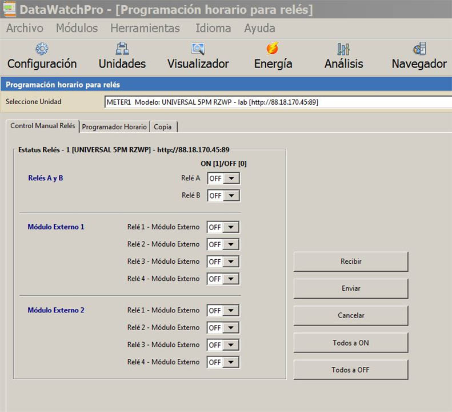Screen dimensions: 452x412
Task: Open the Análisis chart icon
Action: pos(343,49)
